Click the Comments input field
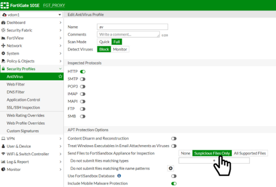 click(x=128, y=34)
